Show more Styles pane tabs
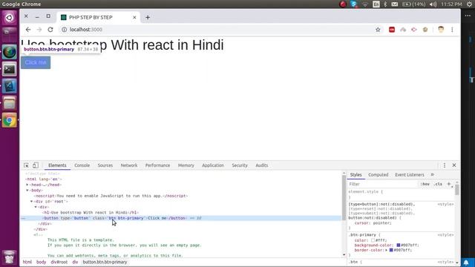475x267 pixels. pos(432,175)
